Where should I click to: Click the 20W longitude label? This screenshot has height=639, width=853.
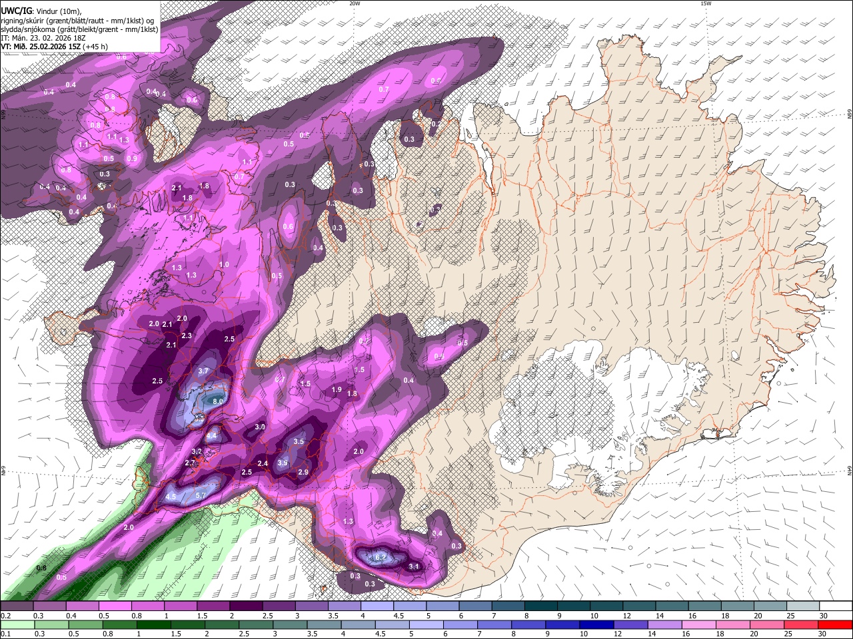pyautogui.click(x=355, y=3)
